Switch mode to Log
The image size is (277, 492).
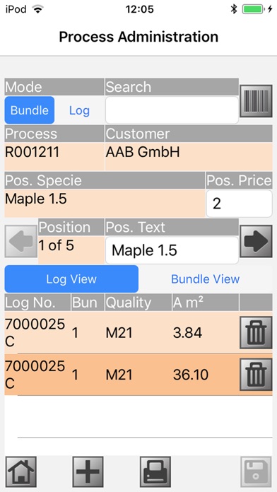79,110
